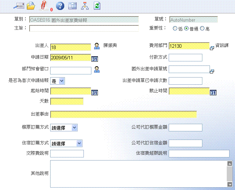Image resolution: width=235 pixels, height=190 pixels.
Task: Open the workflow flowchart icon
Action: coord(85,5)
